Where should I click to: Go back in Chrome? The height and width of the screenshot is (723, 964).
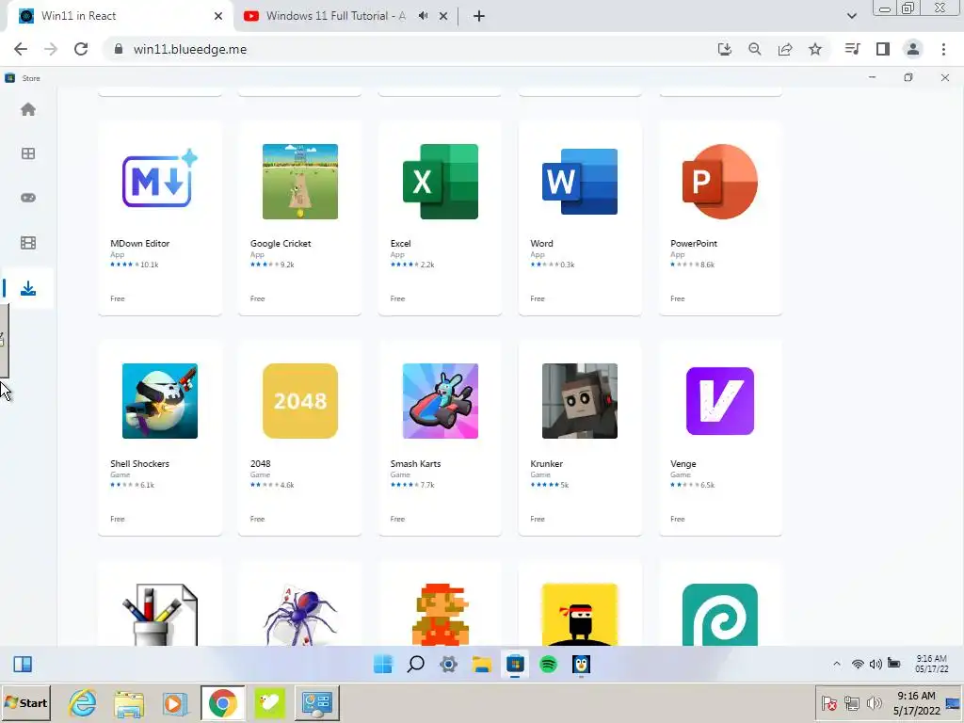point(21,49)
